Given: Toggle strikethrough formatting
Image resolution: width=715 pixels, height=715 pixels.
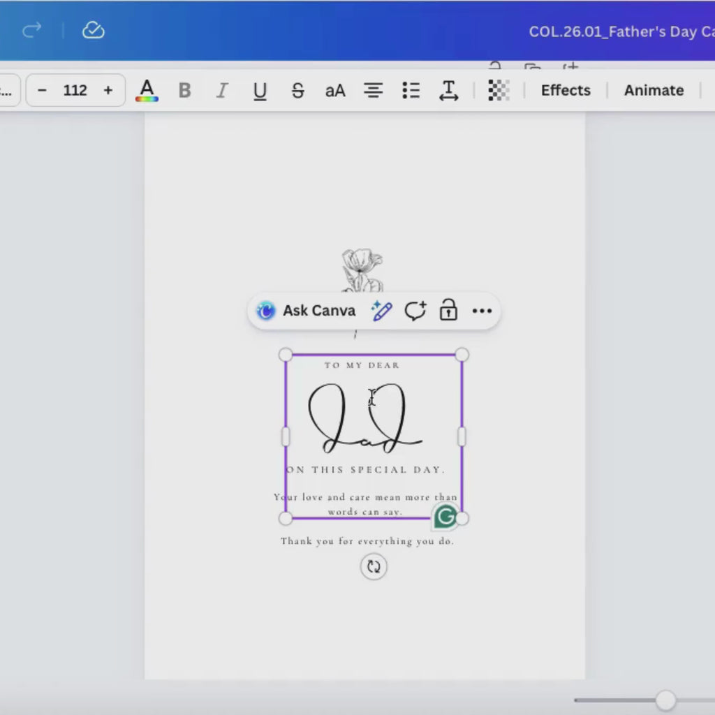Looking at the screenshot, I should pos(297,90).
